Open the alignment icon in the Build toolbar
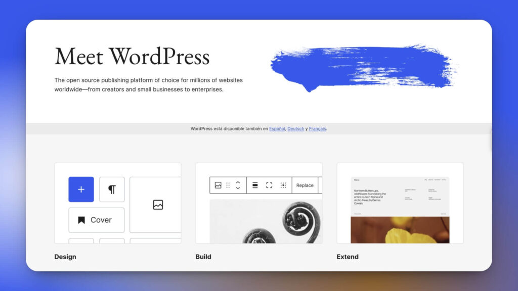 coord(256,185)
